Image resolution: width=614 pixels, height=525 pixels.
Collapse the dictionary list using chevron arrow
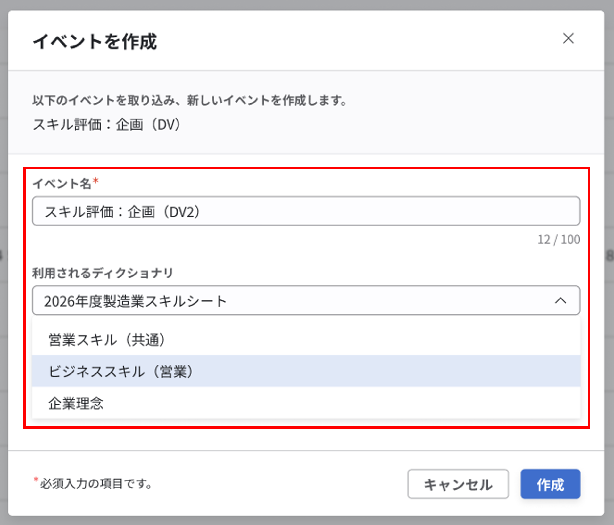coord(560,301)
